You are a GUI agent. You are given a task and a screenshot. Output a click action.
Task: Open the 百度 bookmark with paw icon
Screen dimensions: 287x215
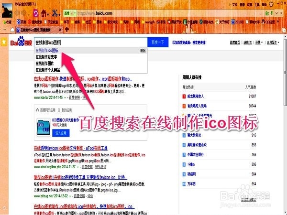click(x=22, y=22)
